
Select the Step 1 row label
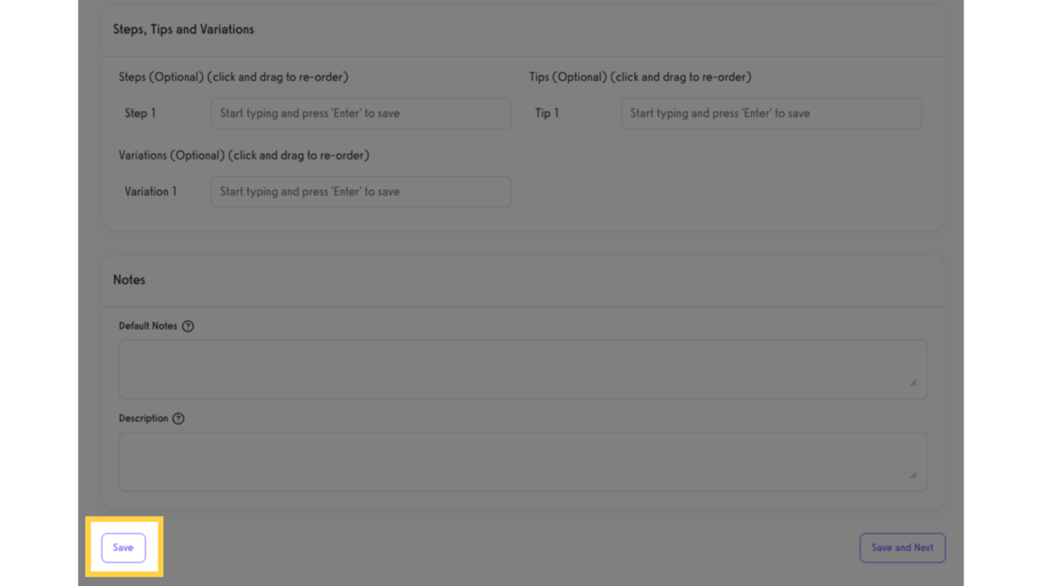(x=140, y=113)
